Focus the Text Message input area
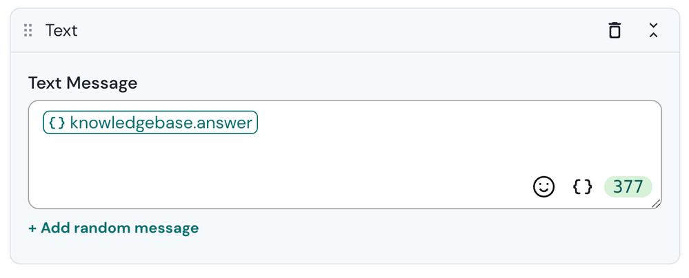Screen dimensions: 689x278 (x=345, y=154)
